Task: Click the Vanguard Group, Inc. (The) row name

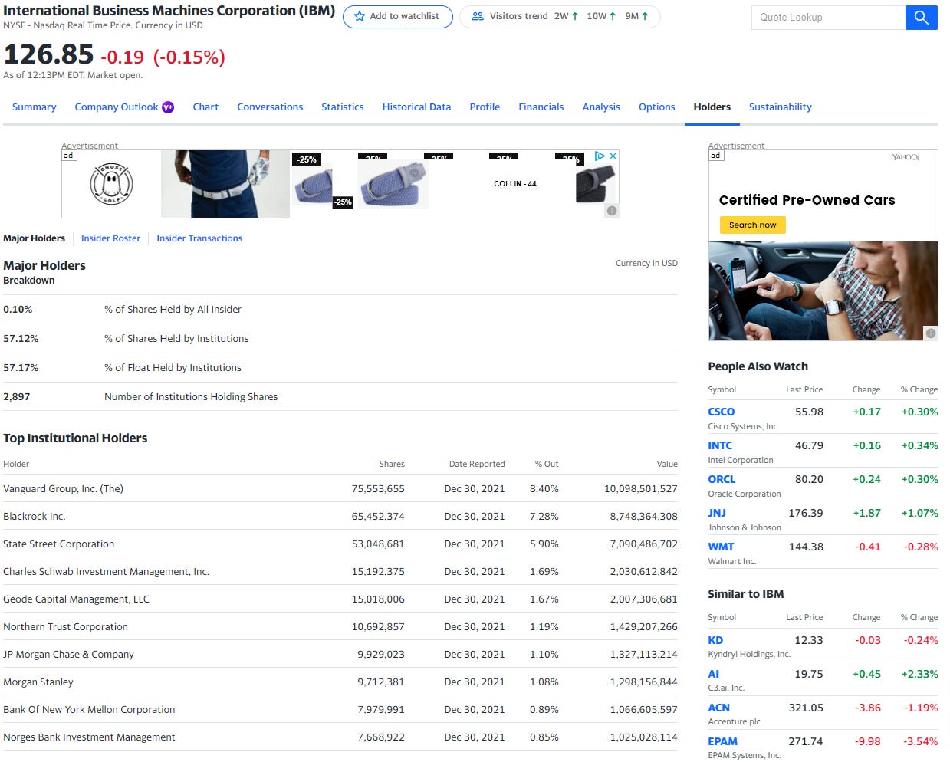Action: pos(63,488)
